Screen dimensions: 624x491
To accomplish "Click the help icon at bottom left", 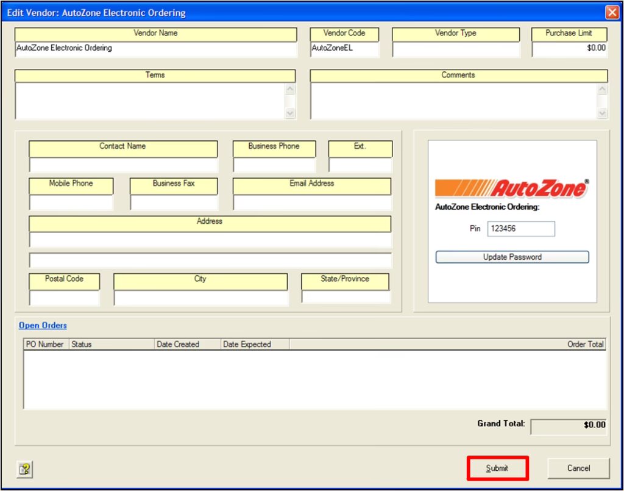I will coord(25,469).
